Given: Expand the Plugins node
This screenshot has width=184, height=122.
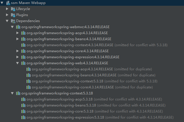Looking at the screenshot, I should pos(7,15).
